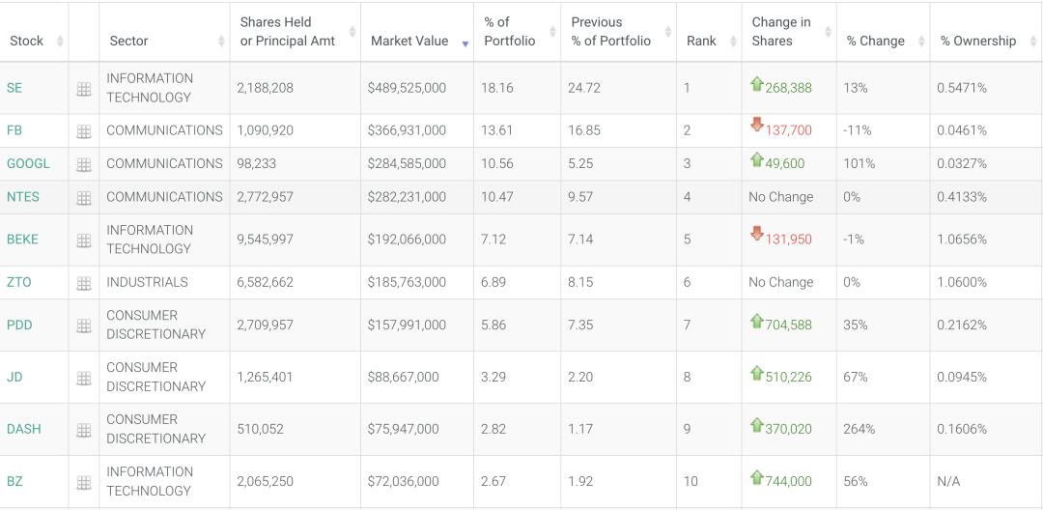
Task: Sort by % Ownership column
Action: point(978,41)
